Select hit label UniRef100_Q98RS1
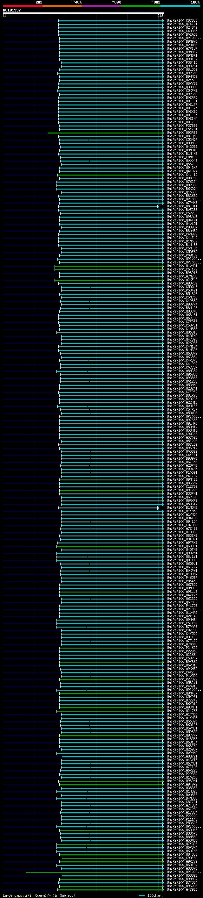 coord(182,66)
